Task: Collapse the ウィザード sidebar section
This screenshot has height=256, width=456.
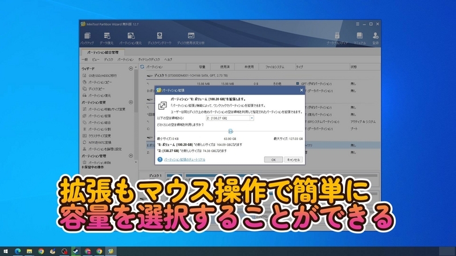Action: 131,68
